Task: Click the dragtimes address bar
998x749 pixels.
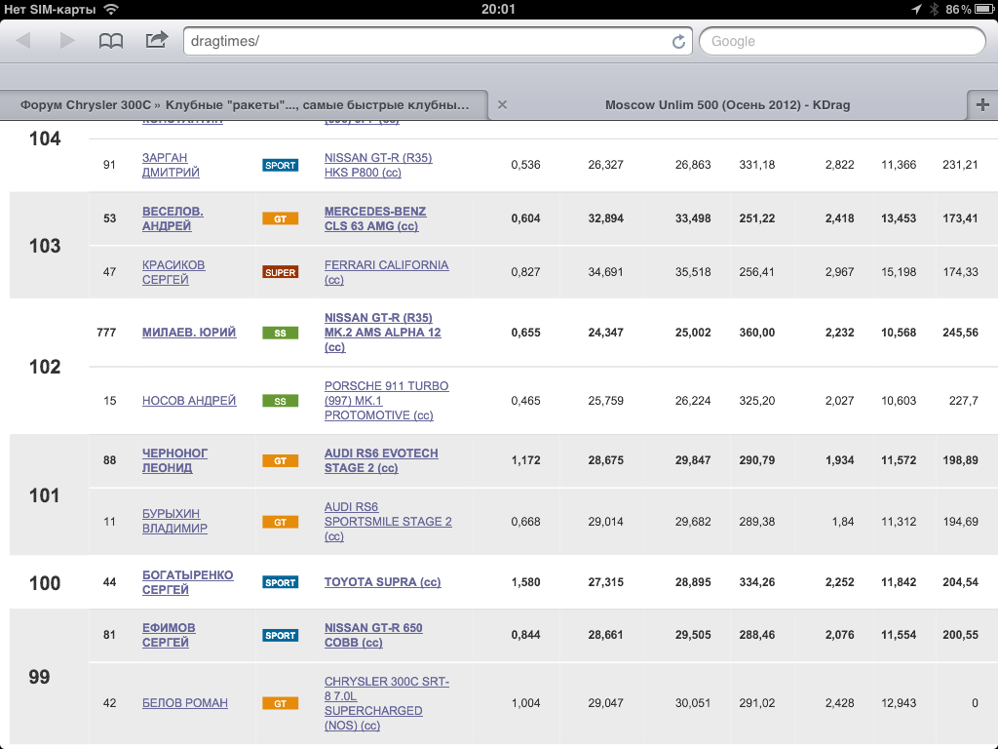Action: point(438,41)
